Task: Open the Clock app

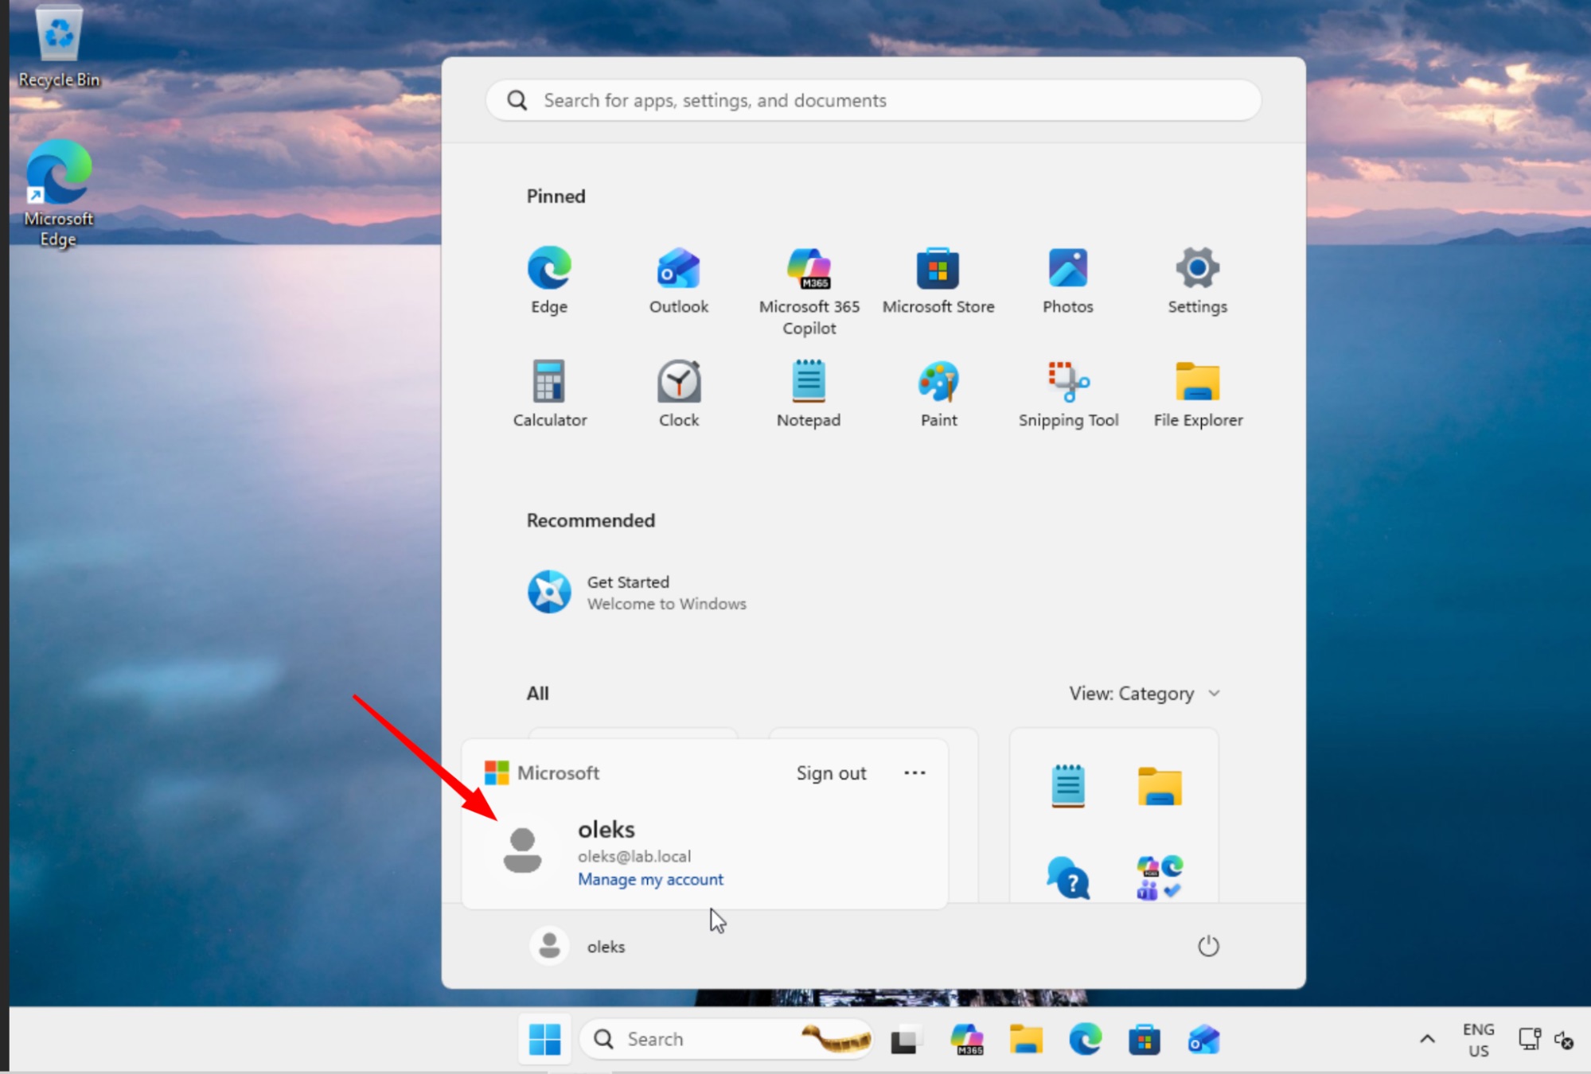Action: (678, 394)
